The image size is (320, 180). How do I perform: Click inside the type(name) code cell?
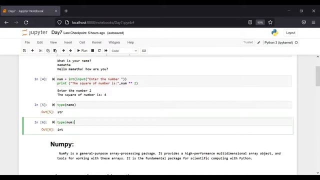click(x=174, y=104)
